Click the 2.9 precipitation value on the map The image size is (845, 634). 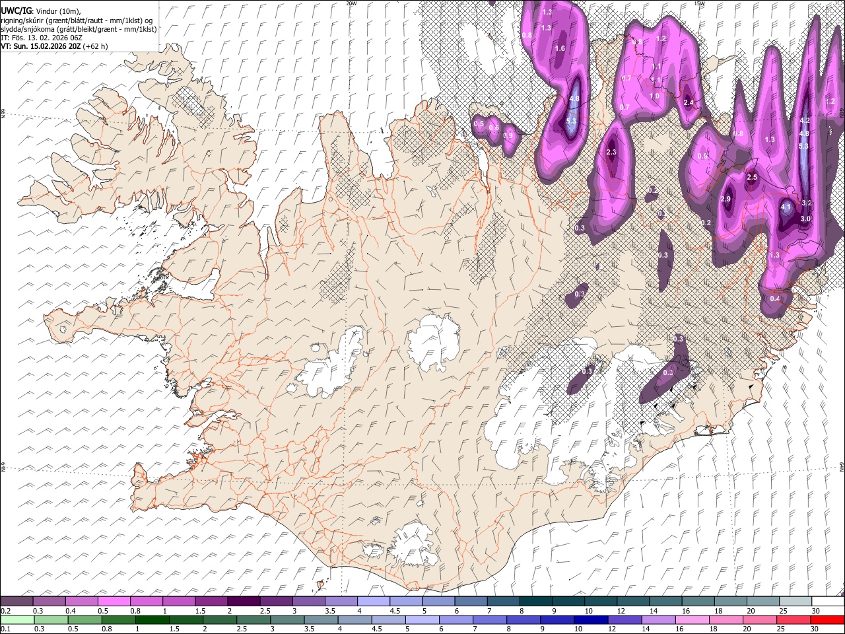(x=726, y=199)
